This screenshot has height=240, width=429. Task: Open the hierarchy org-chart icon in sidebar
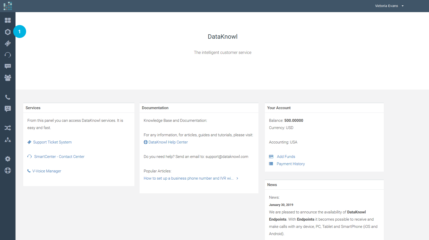coord(8,140)
